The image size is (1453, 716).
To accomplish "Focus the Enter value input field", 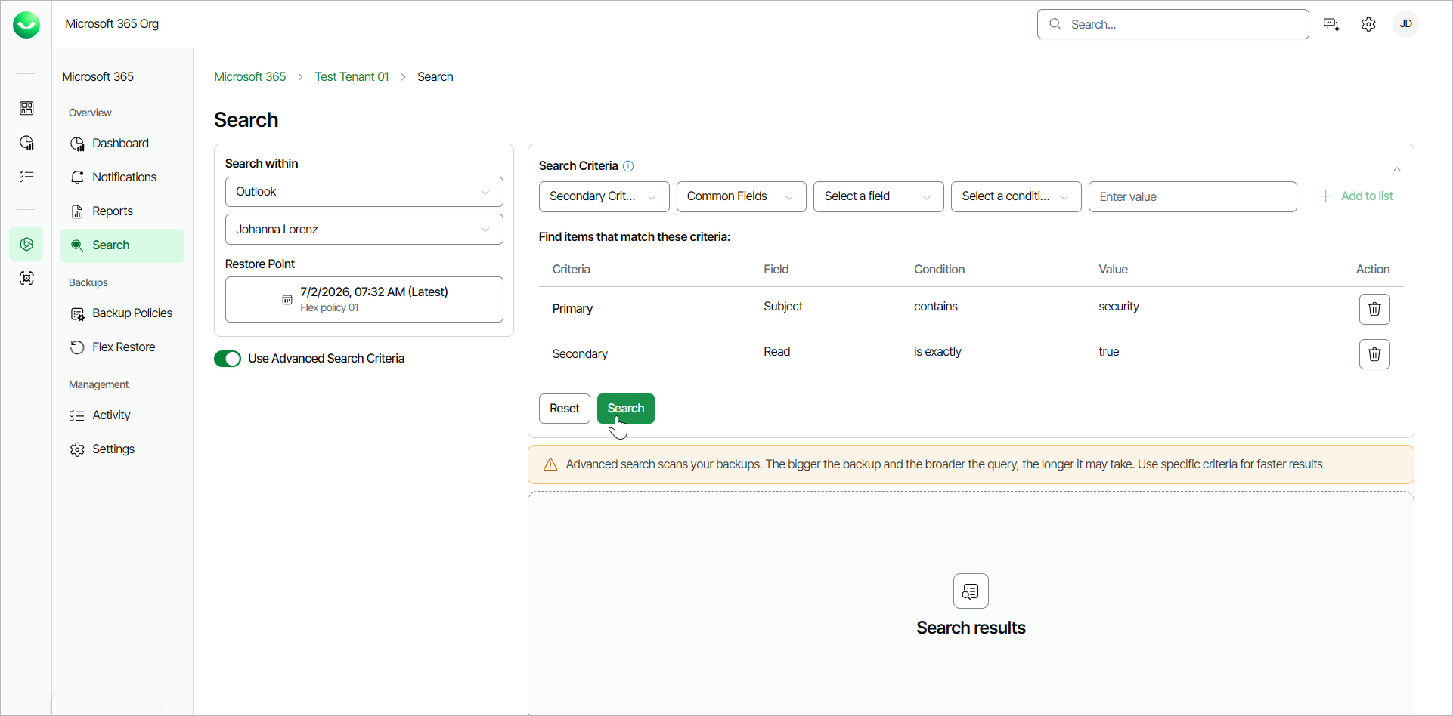I will [x=1193, y=196].
